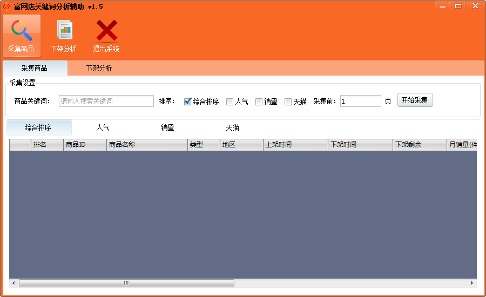Click the app logo in title bar

tap(6, 6)
